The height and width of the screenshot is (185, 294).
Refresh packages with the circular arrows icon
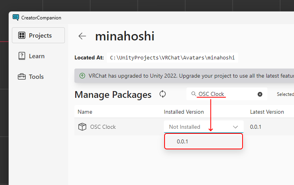pyautogui.click(x=162, y=94)
